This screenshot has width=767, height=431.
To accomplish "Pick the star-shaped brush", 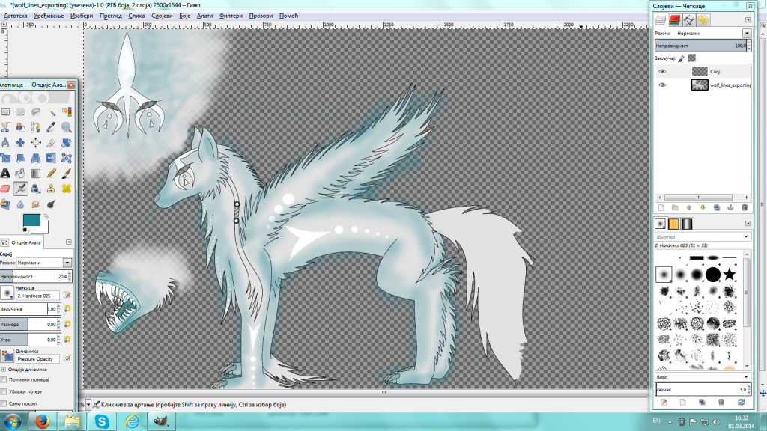I will 729,275.
